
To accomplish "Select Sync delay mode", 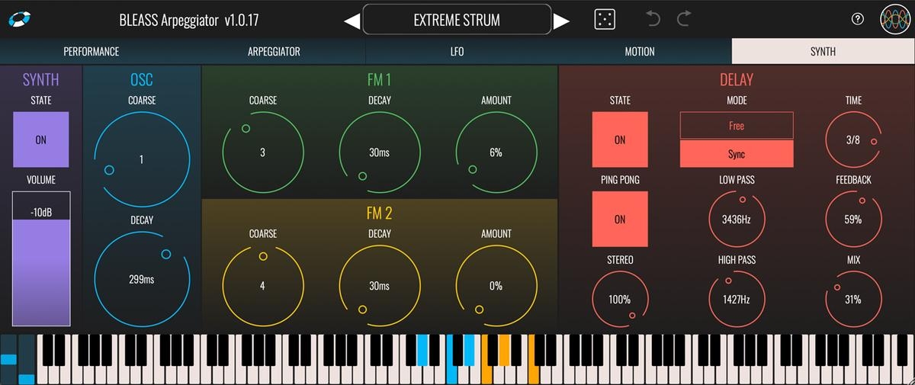I will pyautogui.click(x=737, y=154).
